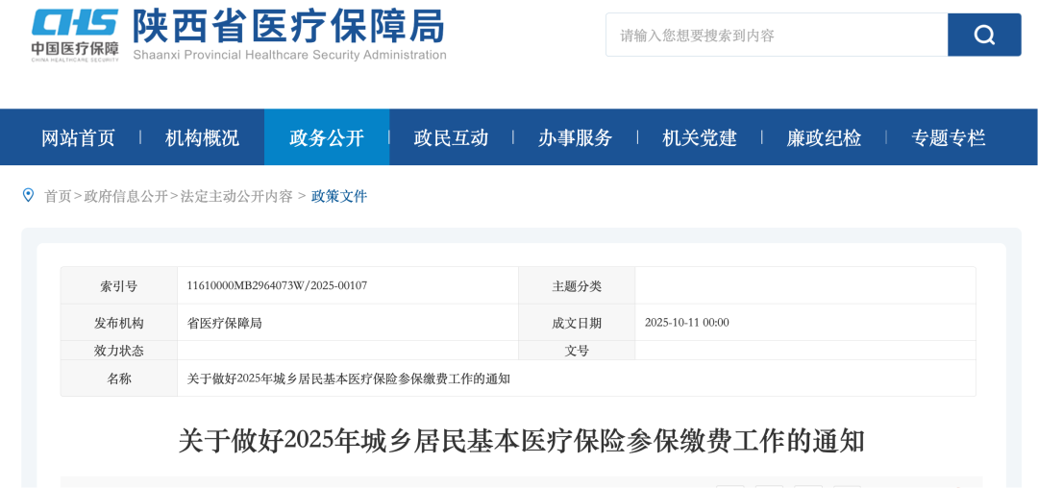Click the 首页 breadcrumb link
This screenshot has height=488, width=1038.
pos(58,196)
